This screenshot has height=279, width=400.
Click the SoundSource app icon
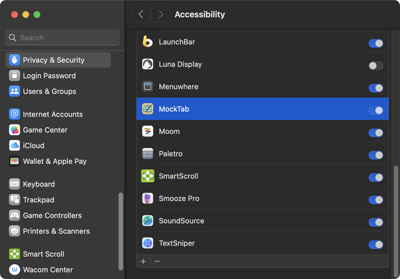[x=148, y=221]
